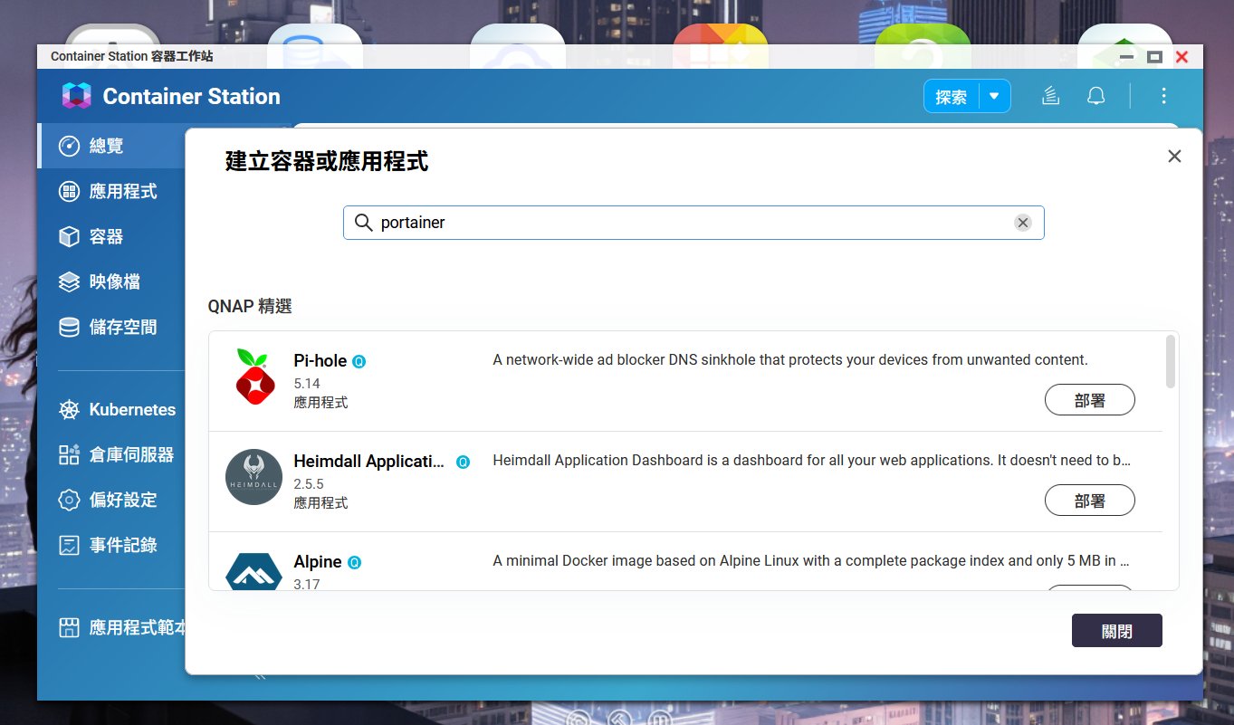Click the 應用程式範本 template icon
The width and height of the screenshot is (1234, 725).
(69, 627)
